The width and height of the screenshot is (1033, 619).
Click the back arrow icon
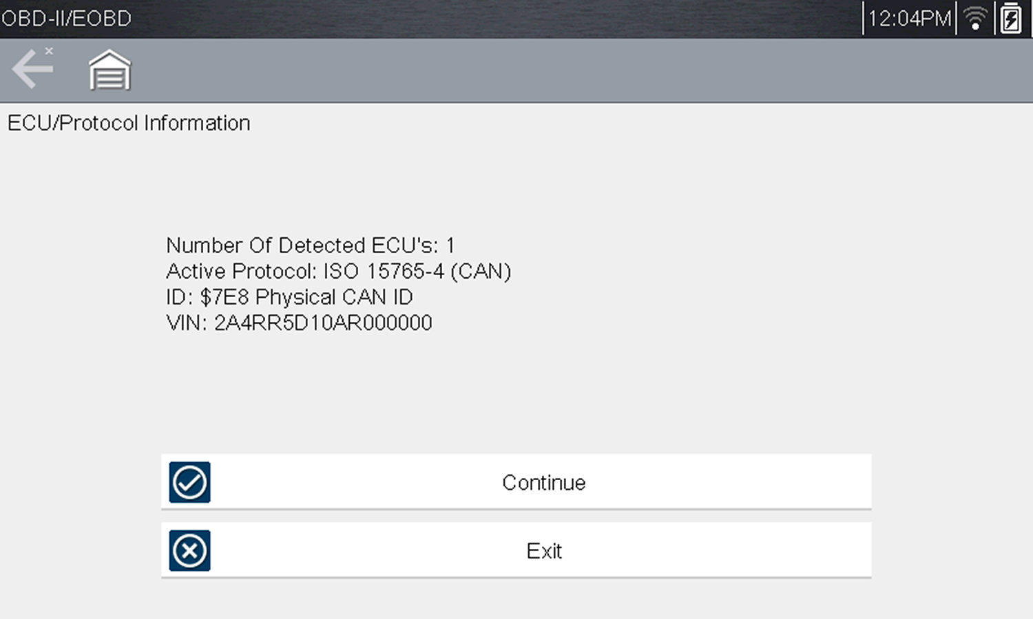coord(32,69)
